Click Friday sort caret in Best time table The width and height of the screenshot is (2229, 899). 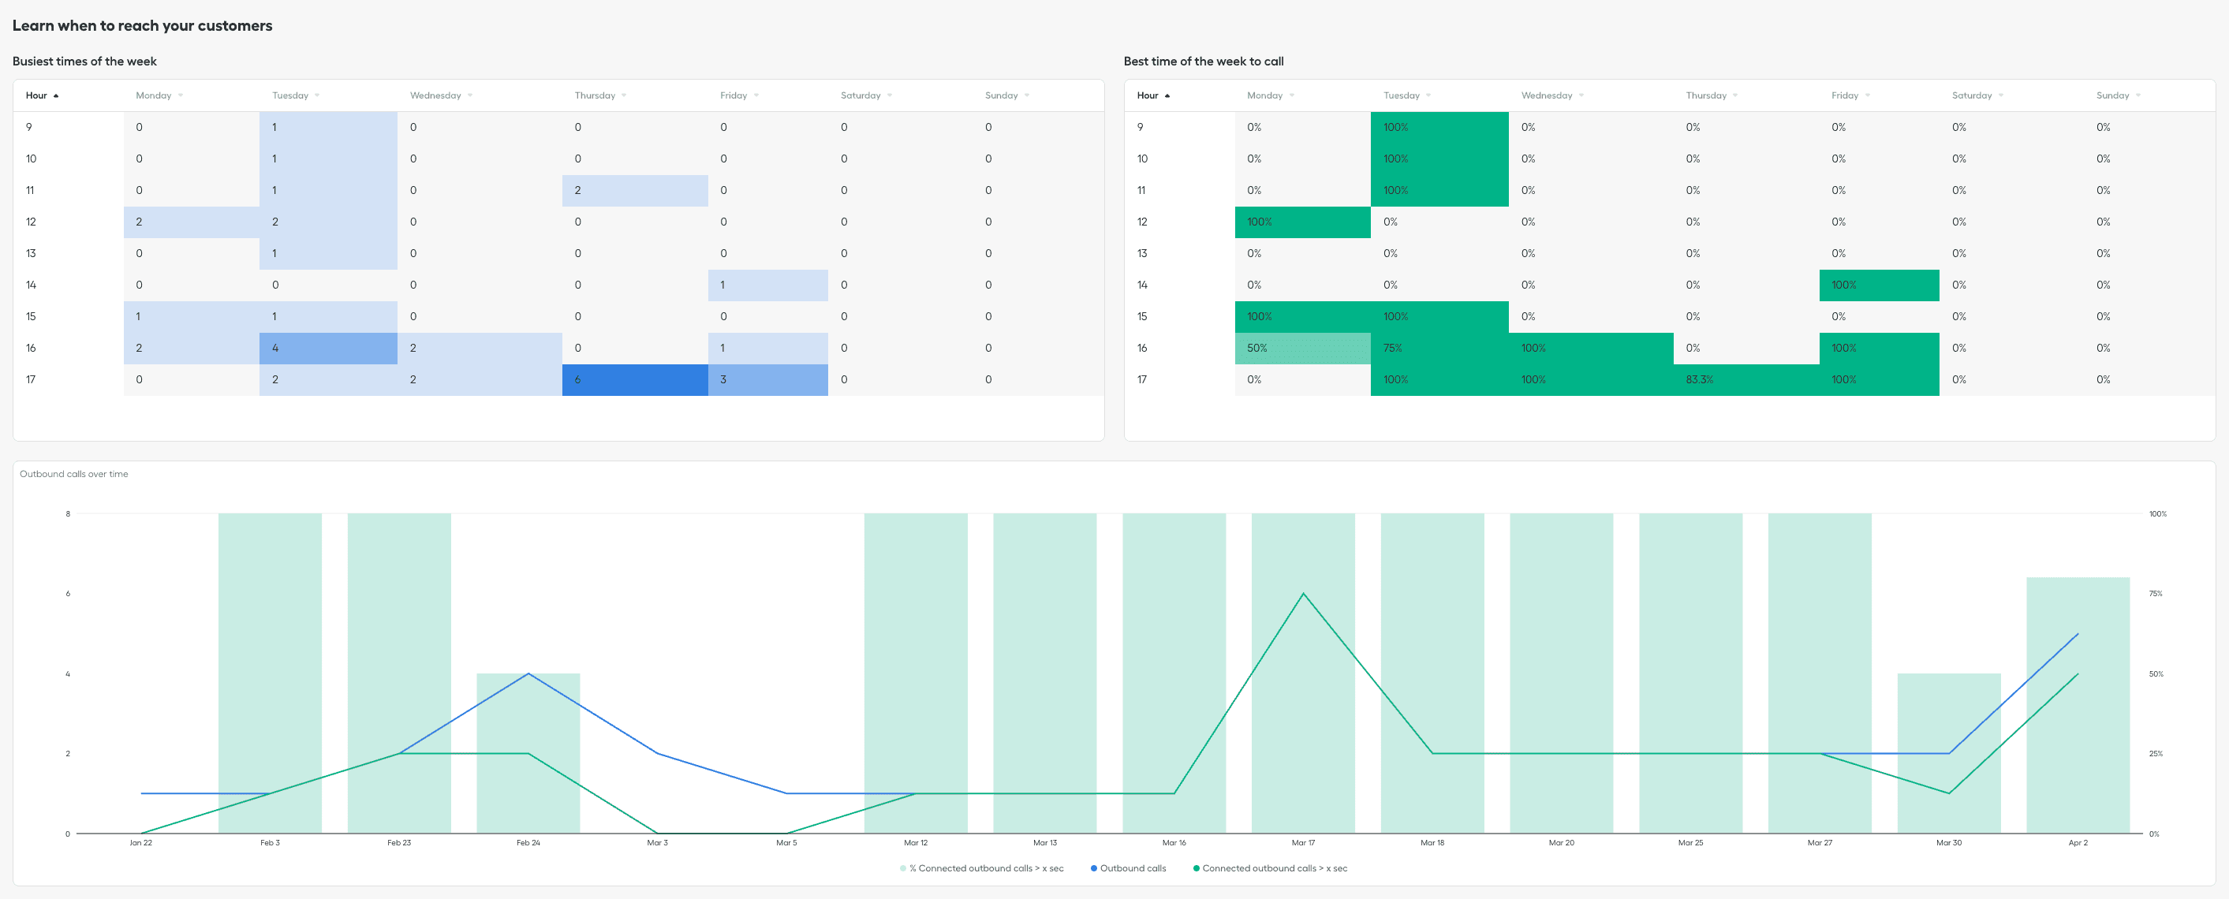(1867, 96)
